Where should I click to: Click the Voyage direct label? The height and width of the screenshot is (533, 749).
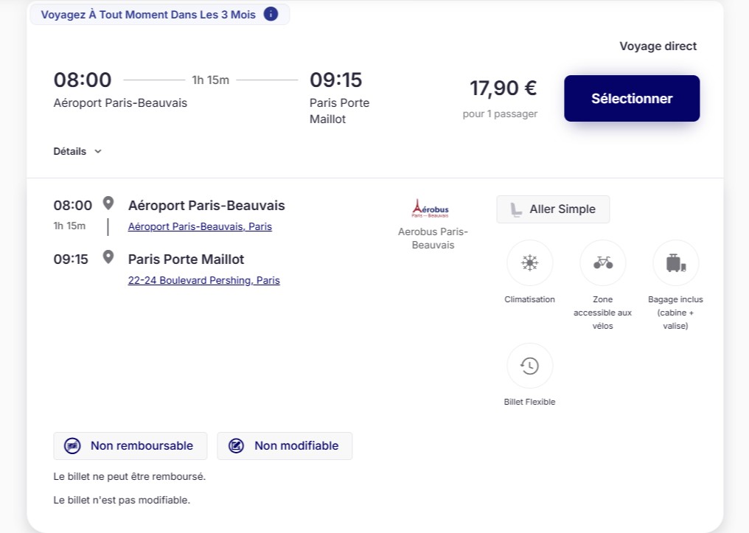tap(658, 46)
